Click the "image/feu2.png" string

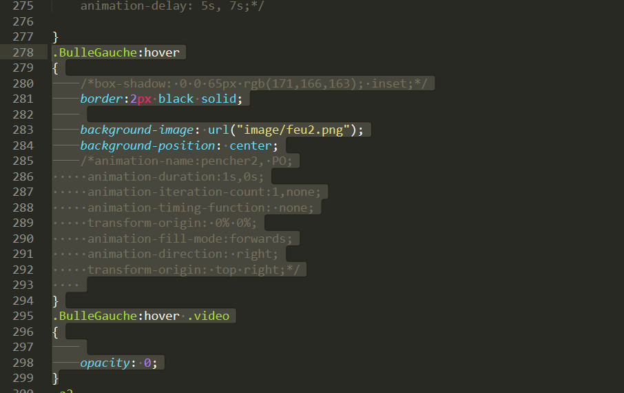click(x=293, y=130)
